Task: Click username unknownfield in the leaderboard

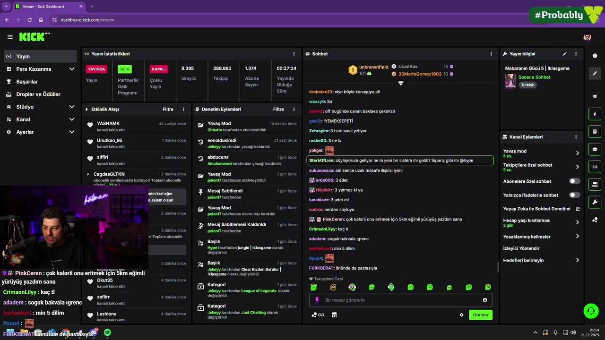Action: pos(373,67)
